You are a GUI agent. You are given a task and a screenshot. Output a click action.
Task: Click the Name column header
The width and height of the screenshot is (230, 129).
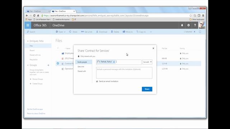click(68, 48)
